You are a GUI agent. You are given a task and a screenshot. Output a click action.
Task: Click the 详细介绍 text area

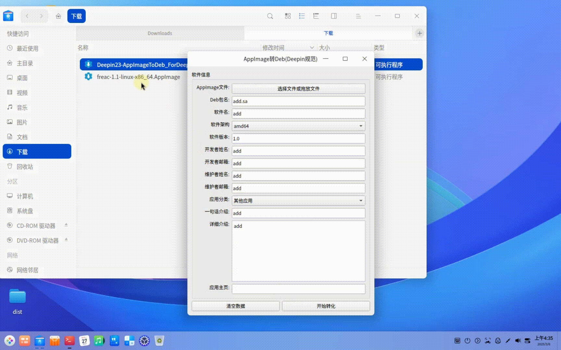tap(298, 251)
